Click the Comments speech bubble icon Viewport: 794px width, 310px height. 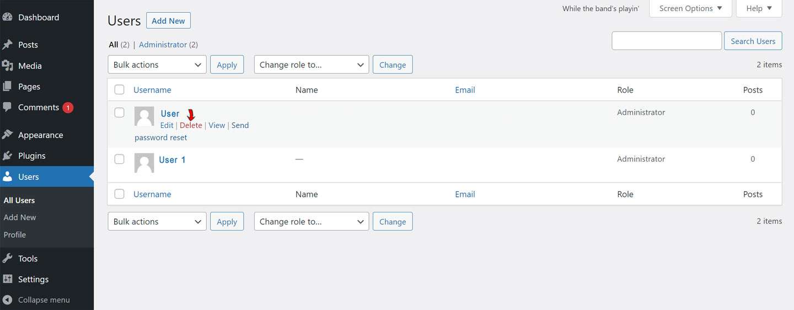pos(7,107)
